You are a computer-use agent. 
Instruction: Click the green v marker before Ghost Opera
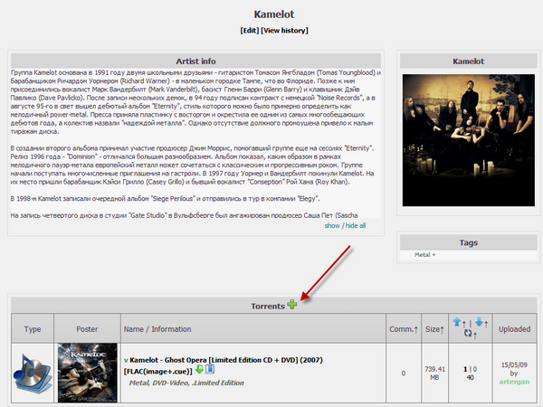(x=126, y=360)
